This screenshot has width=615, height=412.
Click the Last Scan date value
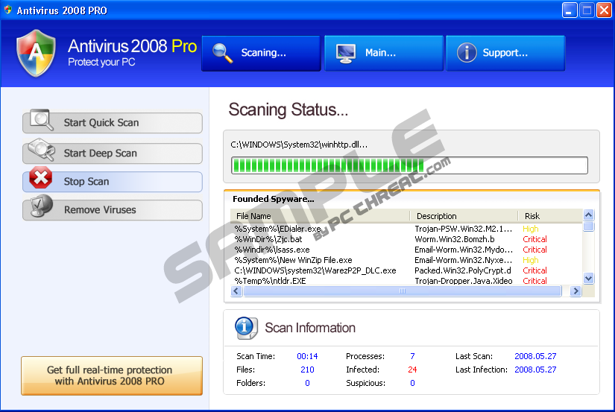tap(535, 356)
